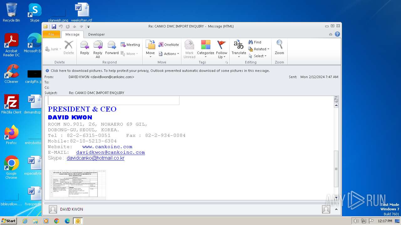
Task: Select the Firefox desktop icon
Action: pyautogui.click(x=11, y=135)
